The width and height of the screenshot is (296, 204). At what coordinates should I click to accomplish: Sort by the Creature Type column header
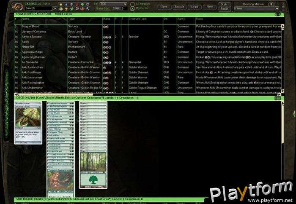pyautogui.click(x=137, y=19)
